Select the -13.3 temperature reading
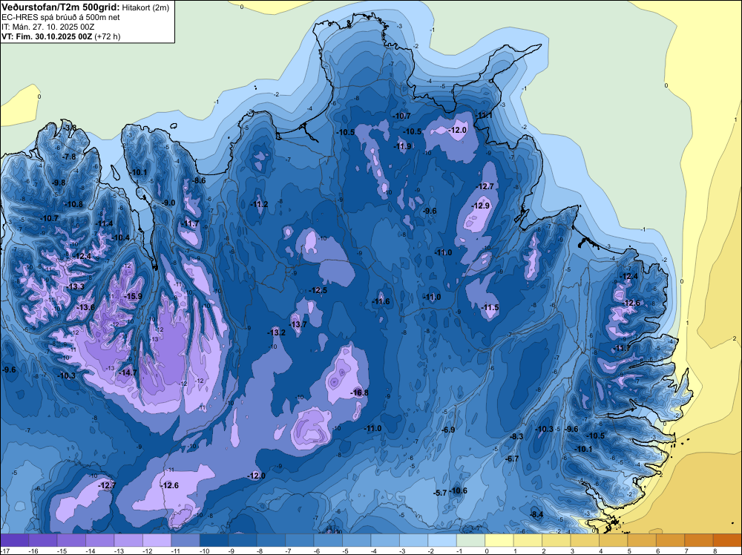The height and width of the screenshot is (555, 742). (76, 286)
